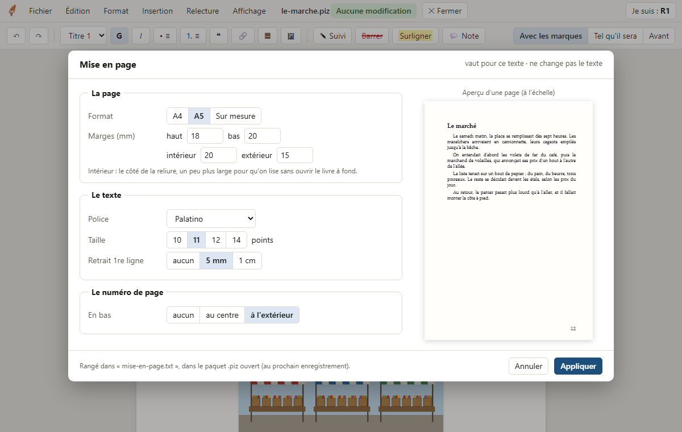The image size is (682, 432).
Task: Switch to Avant view
Action: coord(659,36)
